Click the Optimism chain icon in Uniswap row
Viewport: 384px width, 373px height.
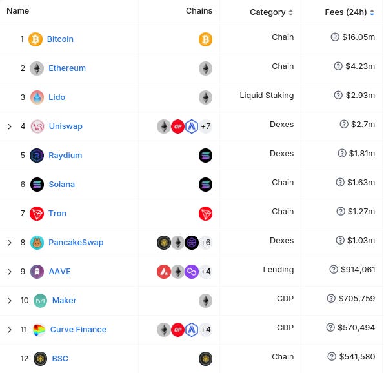click(x=177, y=126)
